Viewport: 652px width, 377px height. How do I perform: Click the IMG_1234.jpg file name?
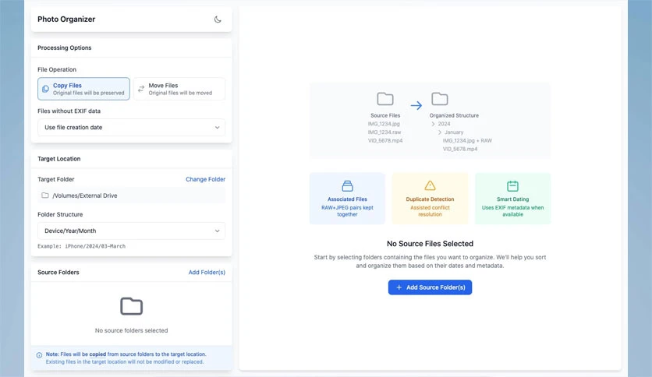pos(384,124)
